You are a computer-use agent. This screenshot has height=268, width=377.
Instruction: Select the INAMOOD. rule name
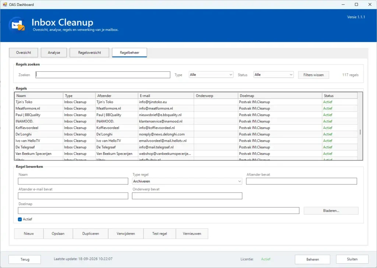click(24, 121)
